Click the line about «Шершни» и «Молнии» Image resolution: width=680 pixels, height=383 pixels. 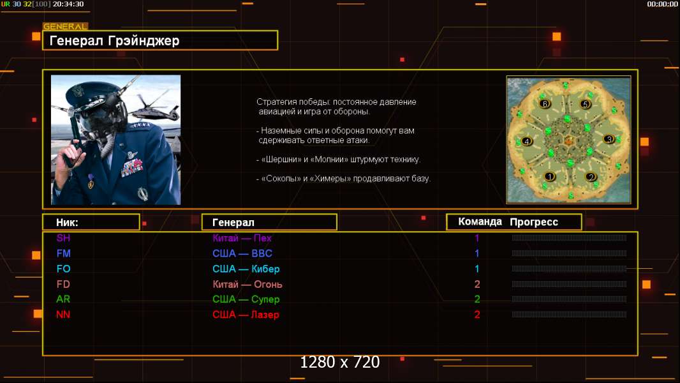(338, 159)
